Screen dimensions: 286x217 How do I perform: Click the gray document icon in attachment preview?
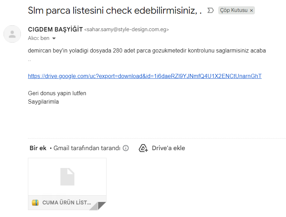[x=67, y=177]
